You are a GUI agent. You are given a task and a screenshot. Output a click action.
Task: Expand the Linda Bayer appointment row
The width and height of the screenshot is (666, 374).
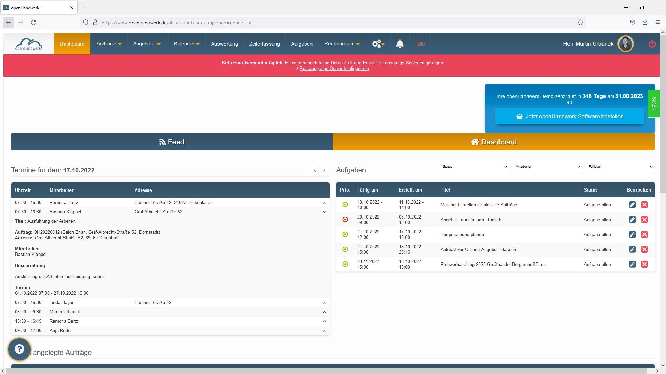point(324,303)
